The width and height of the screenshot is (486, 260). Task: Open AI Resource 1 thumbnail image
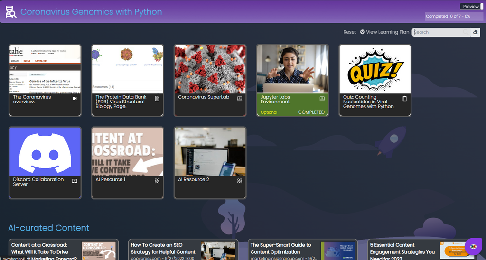pyautogui.click(x=127, y=151)
